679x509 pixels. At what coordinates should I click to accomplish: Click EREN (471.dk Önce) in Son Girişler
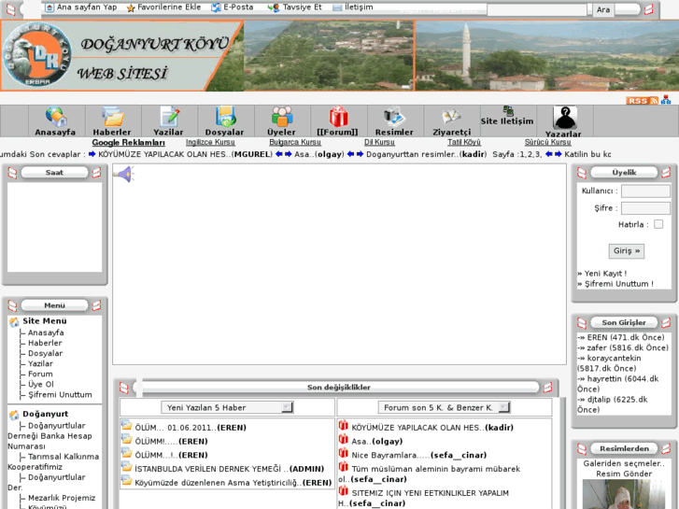(626, 337)
